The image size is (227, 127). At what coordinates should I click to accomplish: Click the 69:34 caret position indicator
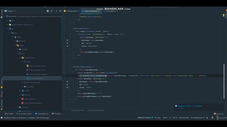click(165, 117)
